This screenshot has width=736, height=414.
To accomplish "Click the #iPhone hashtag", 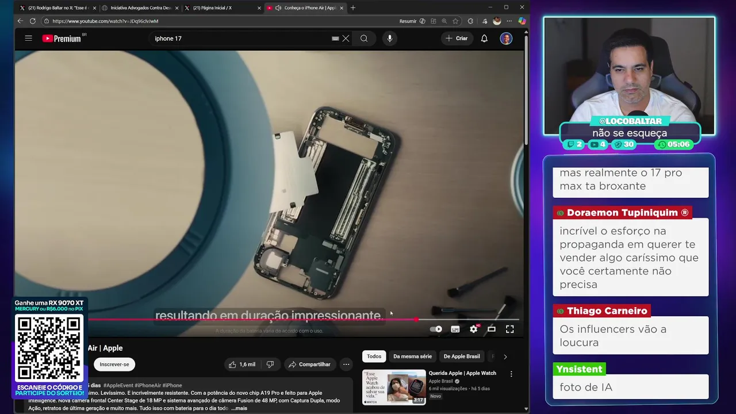I will (x=172, y=385).
